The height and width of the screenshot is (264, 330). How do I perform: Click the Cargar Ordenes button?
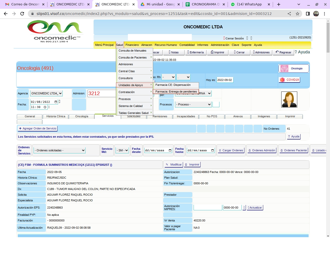pos(231,151)
